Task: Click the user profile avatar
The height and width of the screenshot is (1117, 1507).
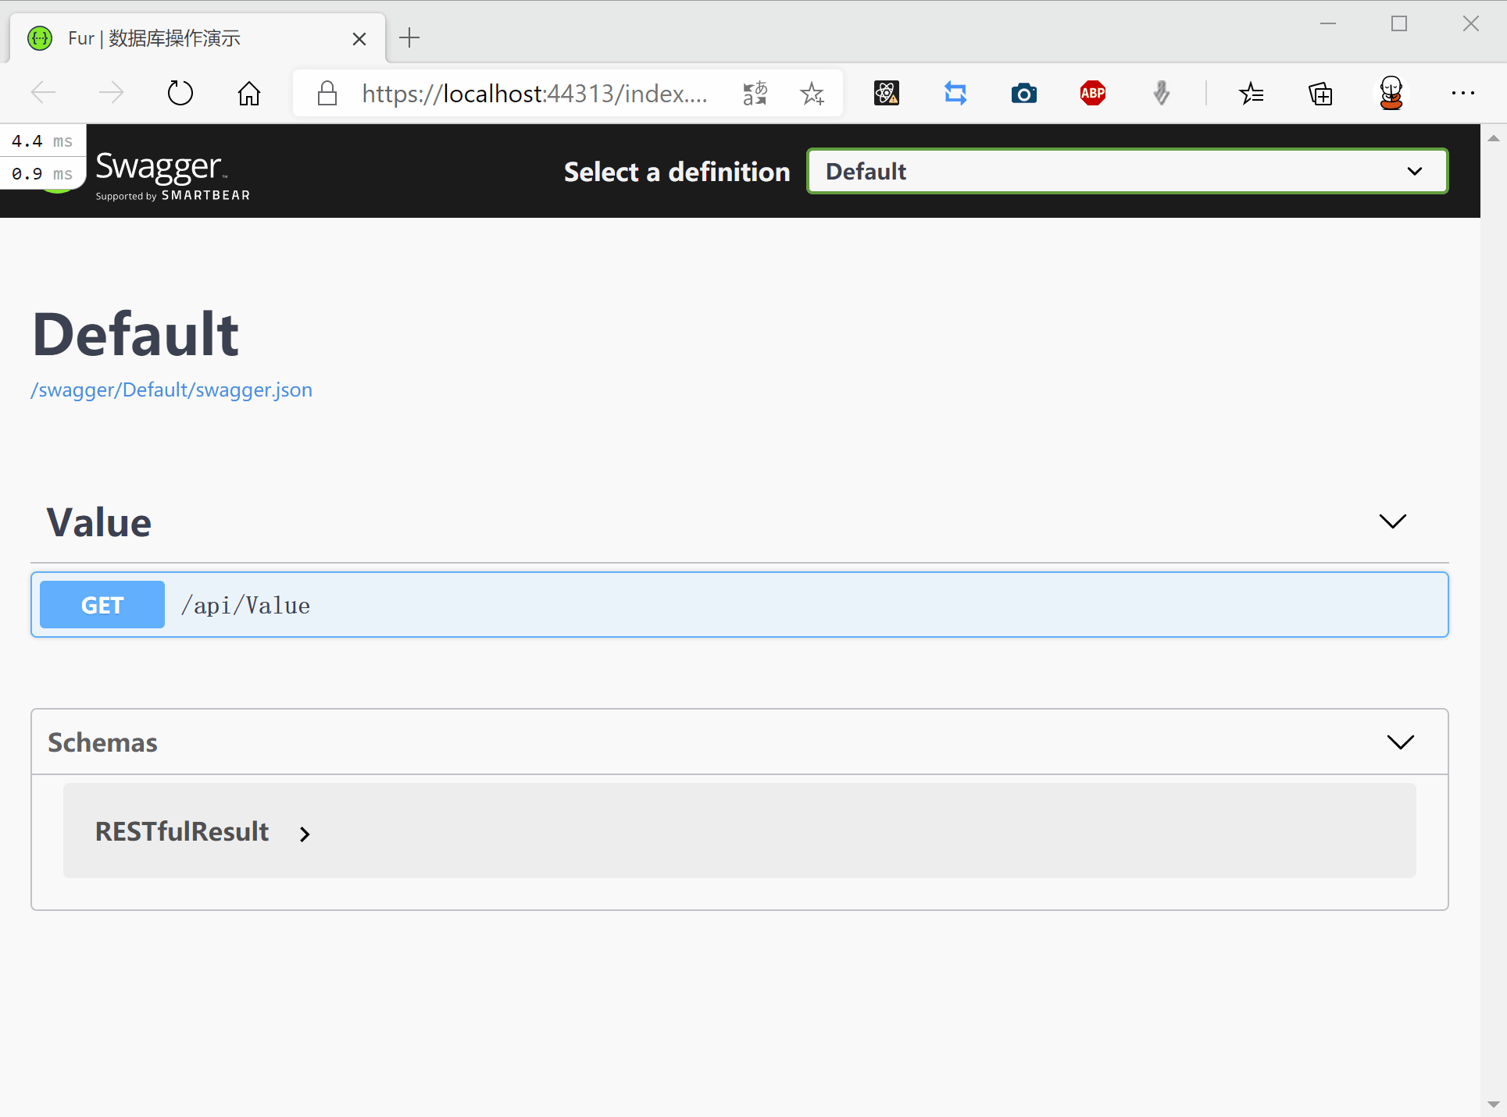Action: tap(1391, 94)
